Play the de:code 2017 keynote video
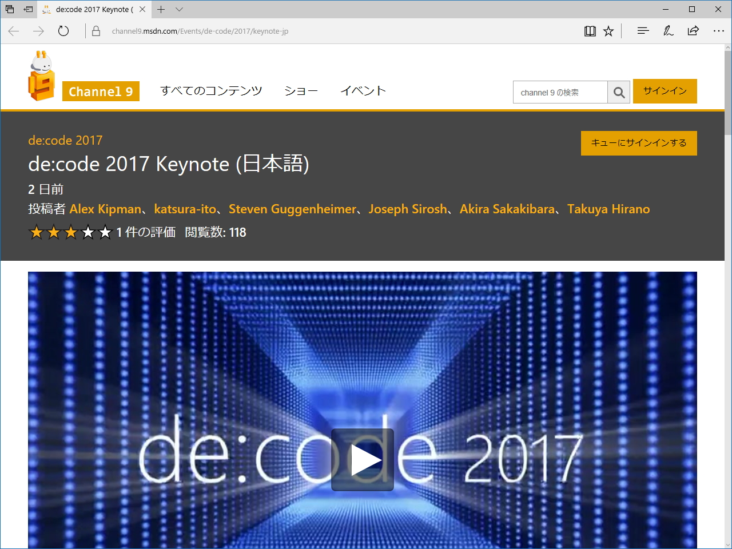This screenshot has width=732, height=549. coord(363,459)
